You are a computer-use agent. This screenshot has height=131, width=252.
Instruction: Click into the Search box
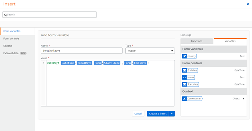click(50, 15)
